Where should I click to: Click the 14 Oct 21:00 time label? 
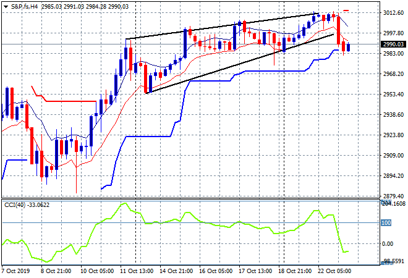176,271
